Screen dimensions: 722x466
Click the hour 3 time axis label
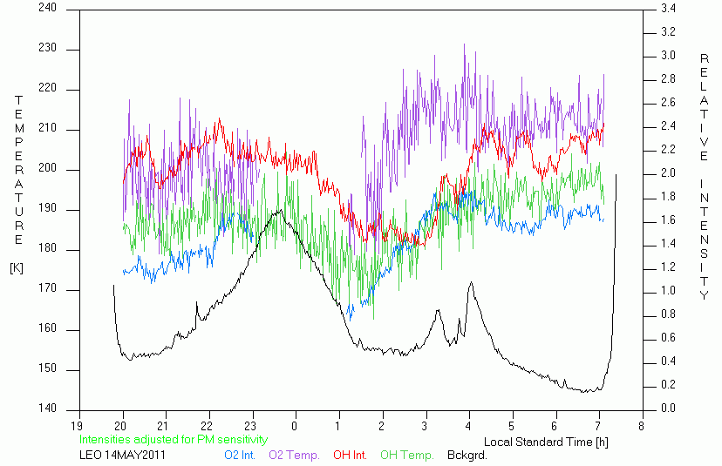click(425, 426)
